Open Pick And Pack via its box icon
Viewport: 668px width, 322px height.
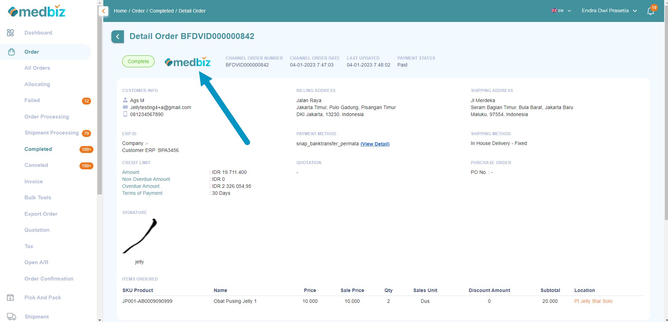pyautogui.click(x=11, y=297)
